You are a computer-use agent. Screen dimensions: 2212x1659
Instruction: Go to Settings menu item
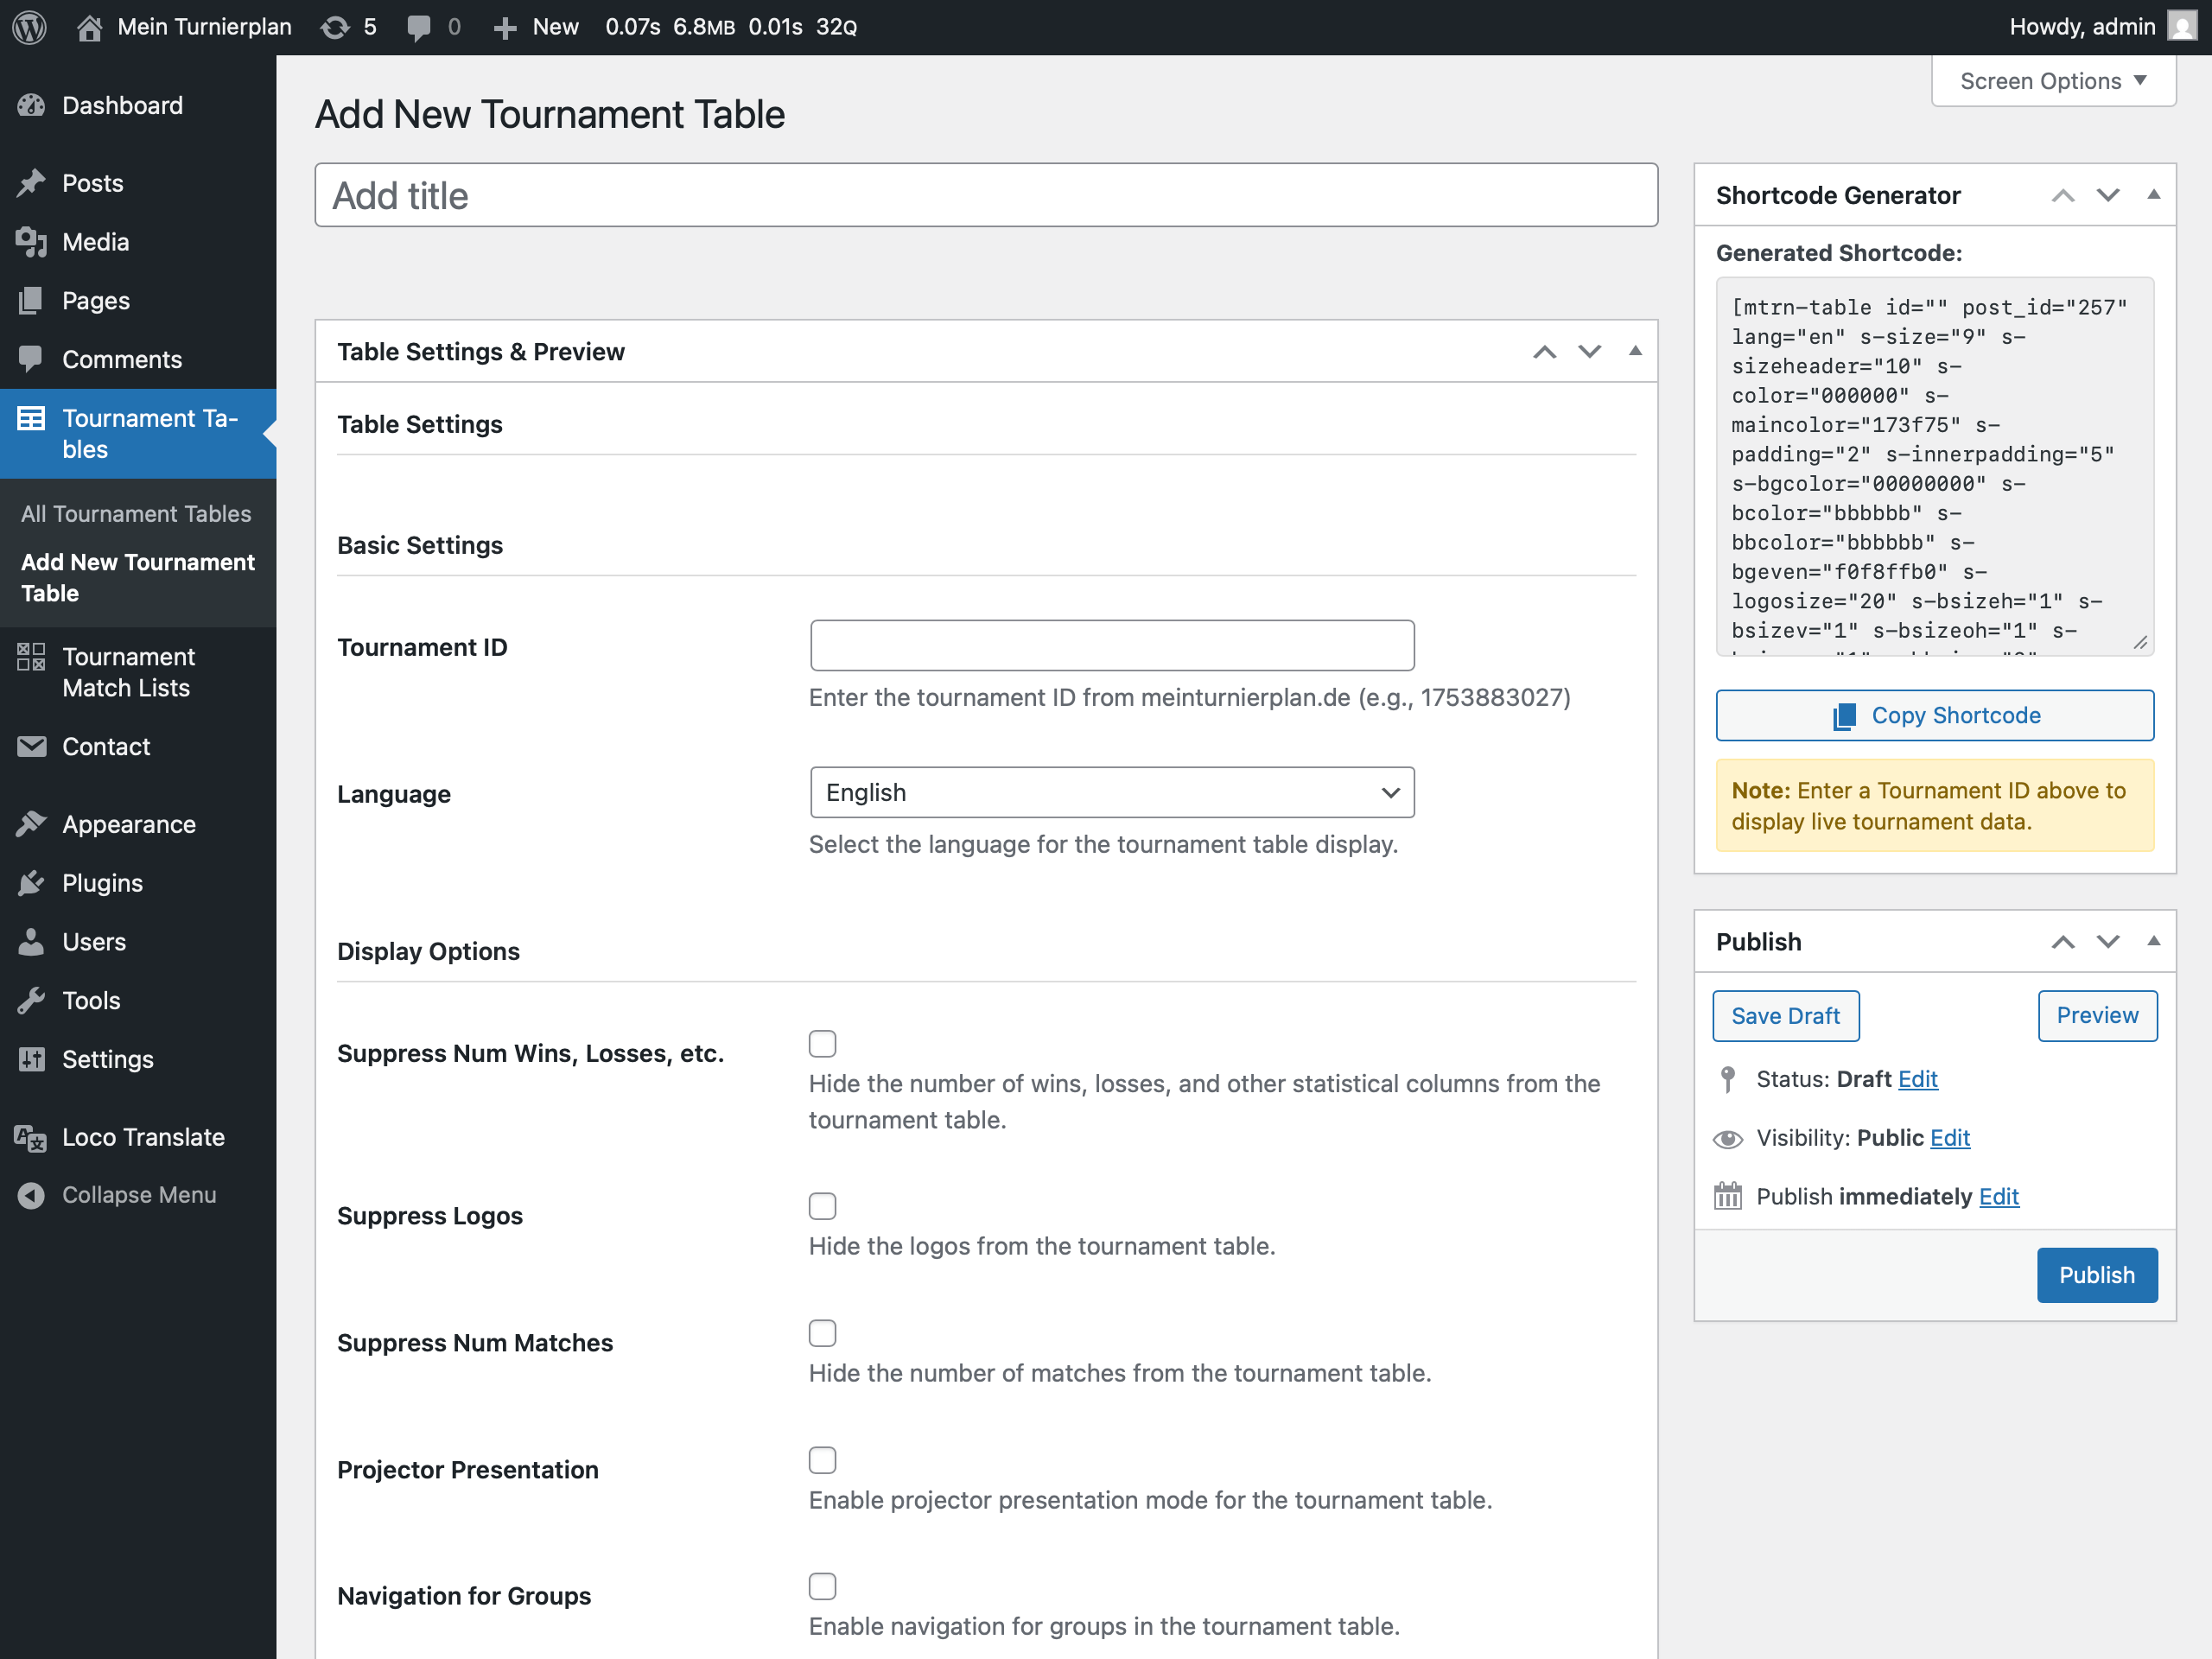point(108,1059)
